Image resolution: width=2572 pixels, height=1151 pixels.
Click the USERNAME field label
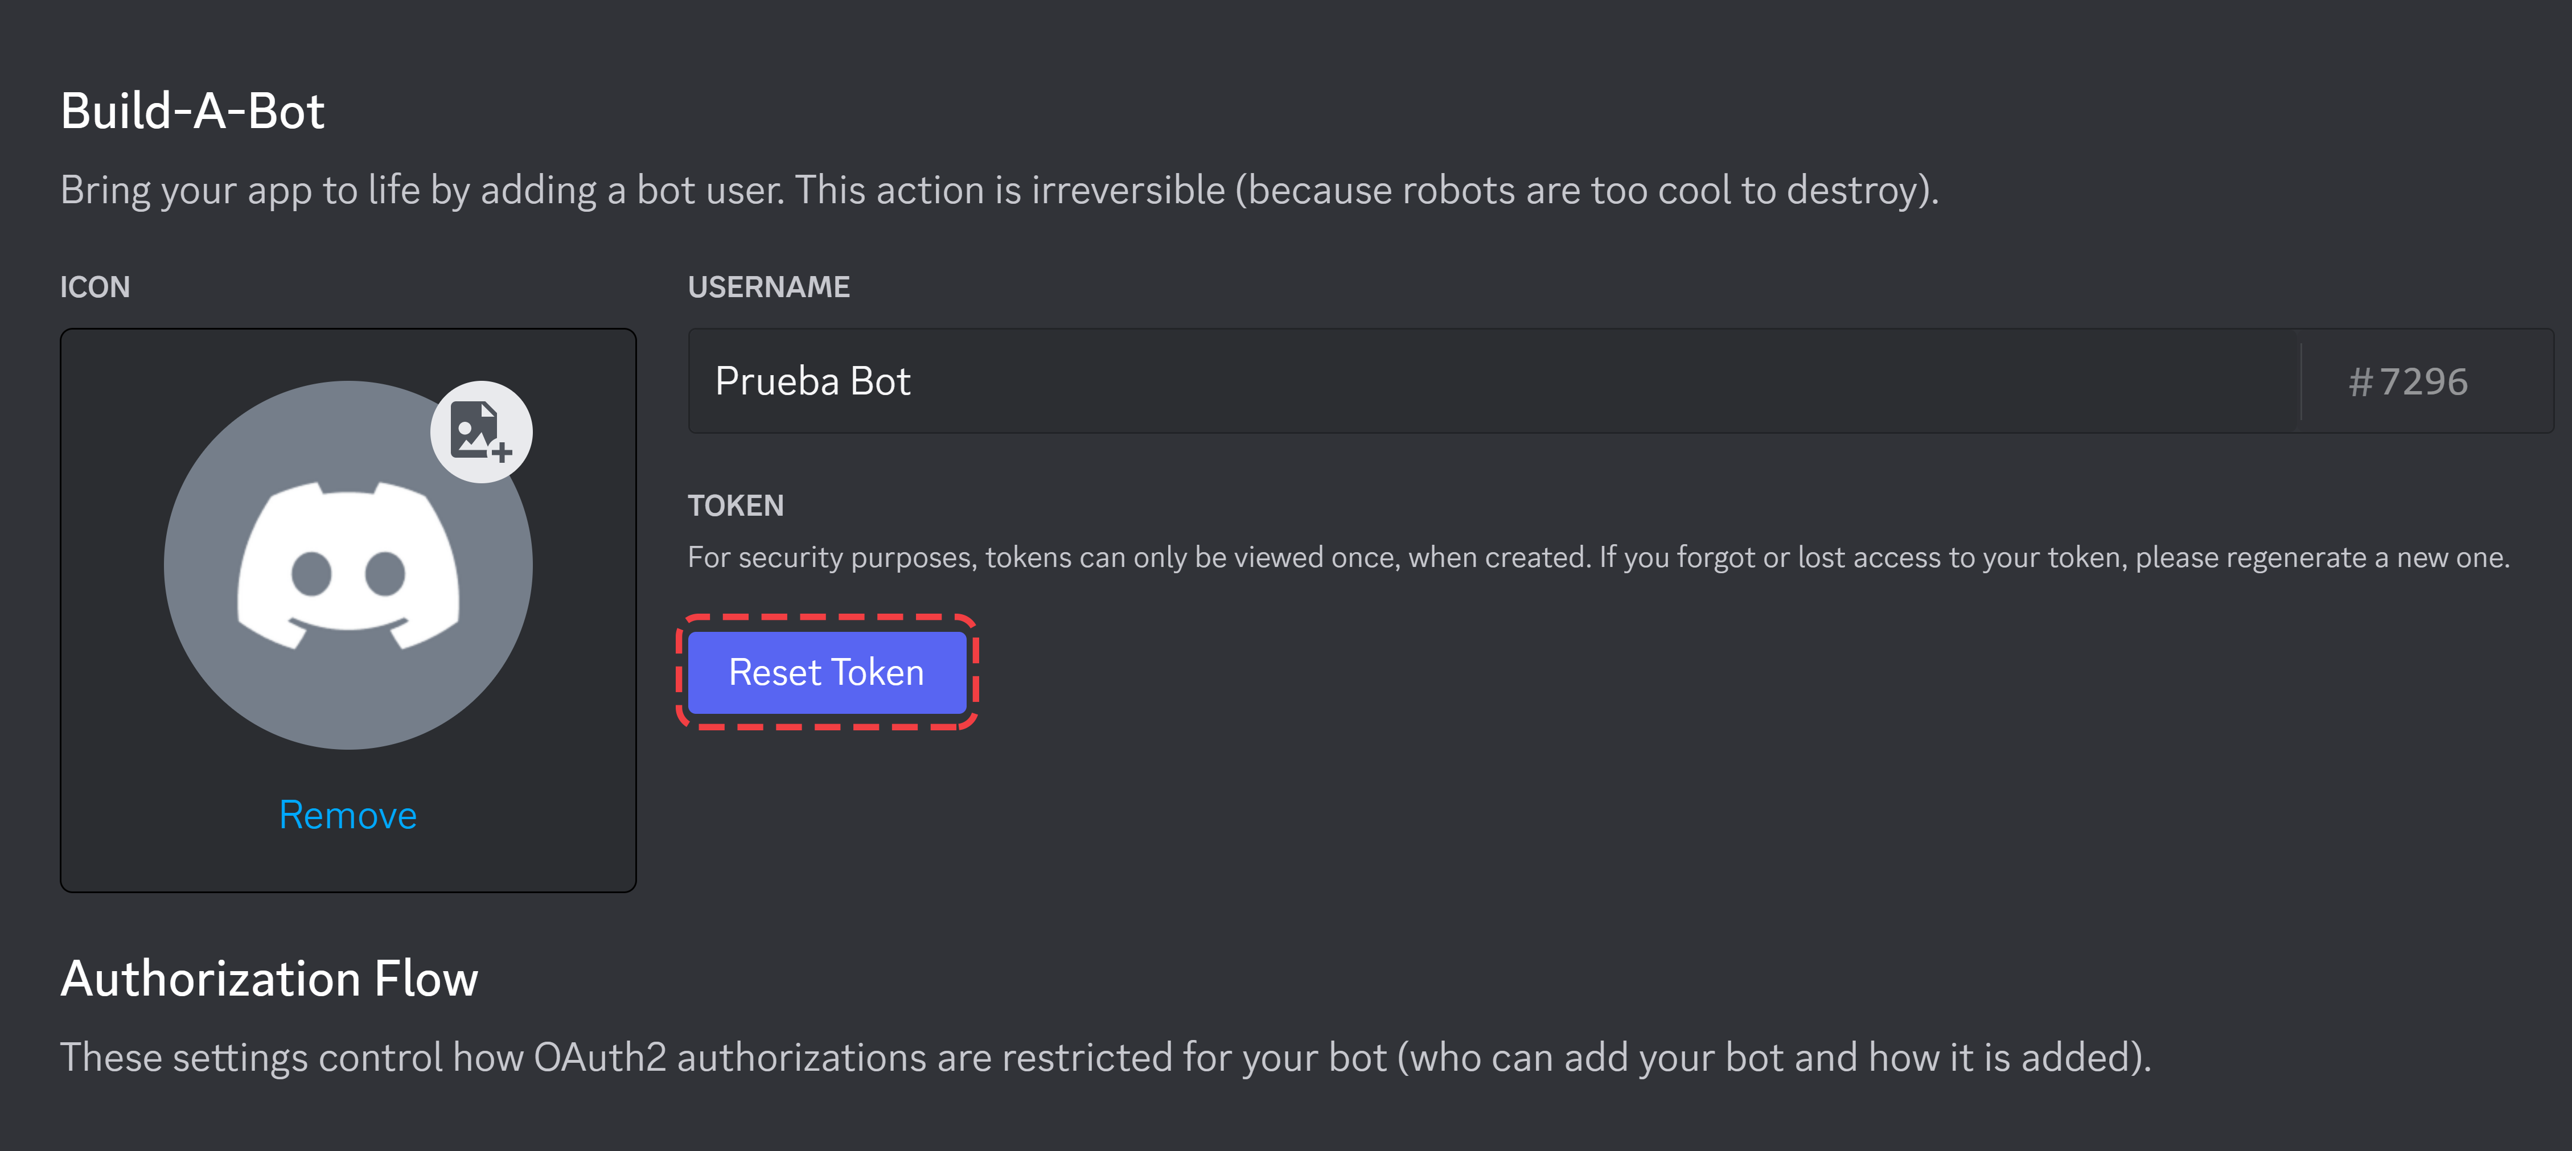769,287
